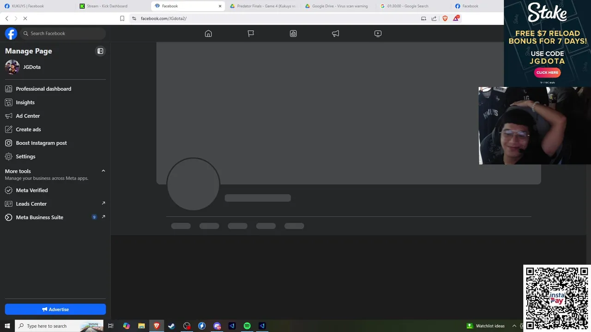Expand the system tray hidden icons chevron
This screenshot has height=332, width=591.
point(514,326)
